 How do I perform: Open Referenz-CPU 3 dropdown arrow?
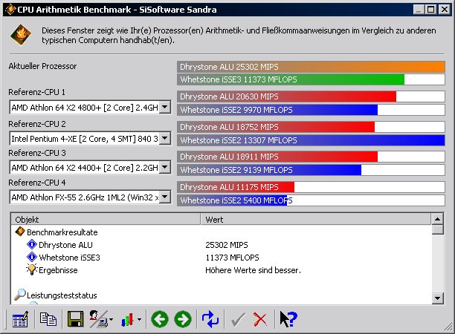[164, 167]
